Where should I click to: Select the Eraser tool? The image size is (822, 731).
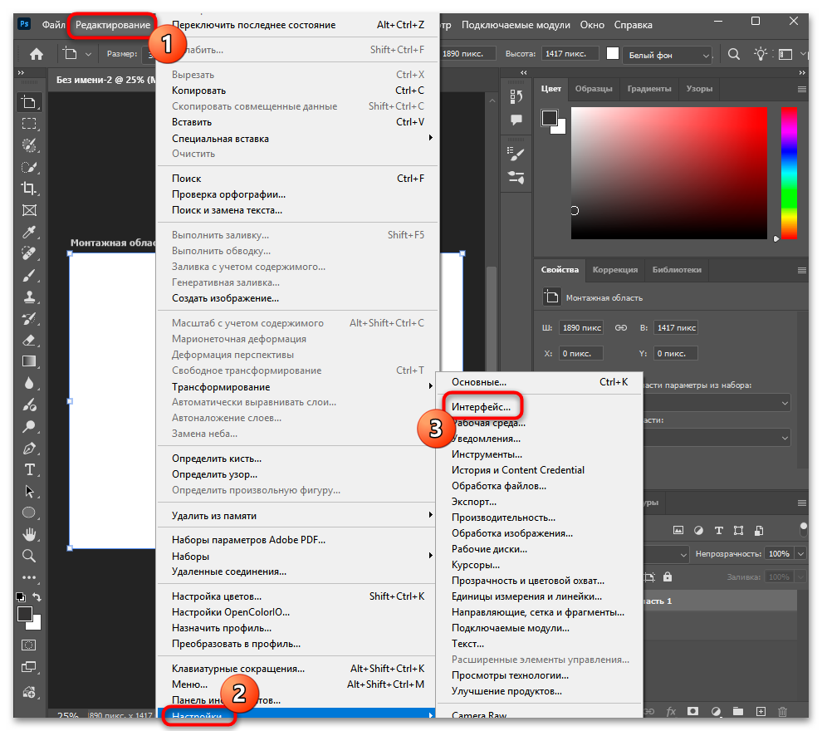(x=29, y=340)
